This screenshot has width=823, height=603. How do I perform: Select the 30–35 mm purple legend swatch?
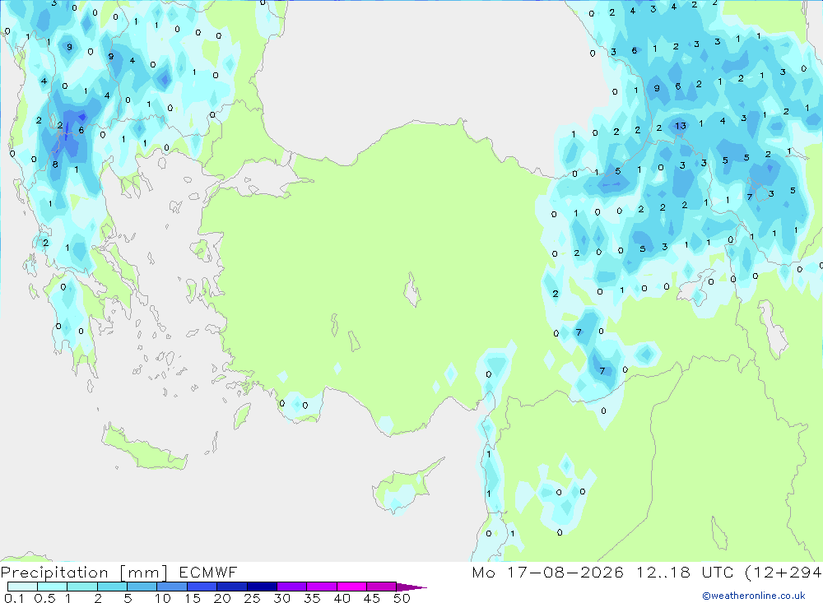292,587
